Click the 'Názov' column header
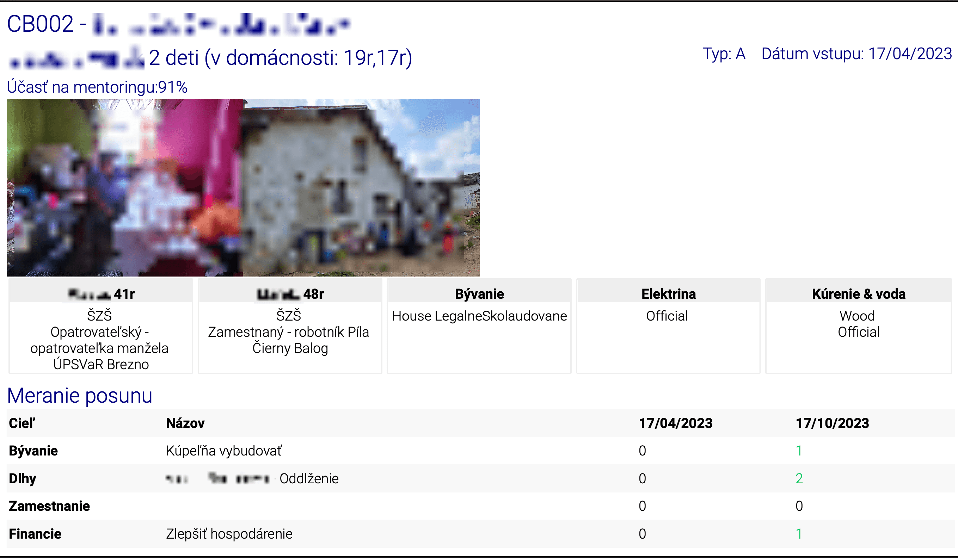The image size is (958, 558). point(185,423)
